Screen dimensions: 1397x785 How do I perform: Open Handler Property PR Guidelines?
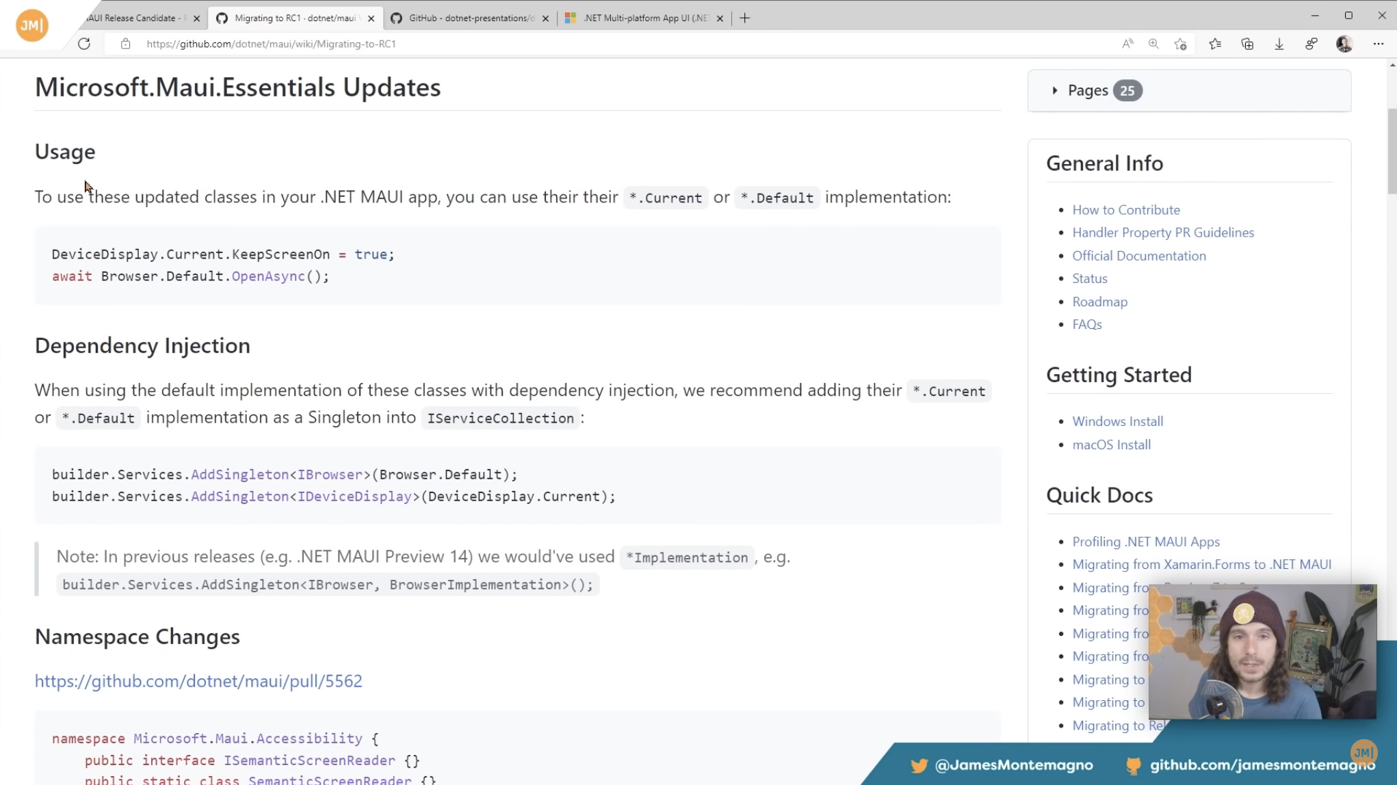click(x=1163, y=232)
